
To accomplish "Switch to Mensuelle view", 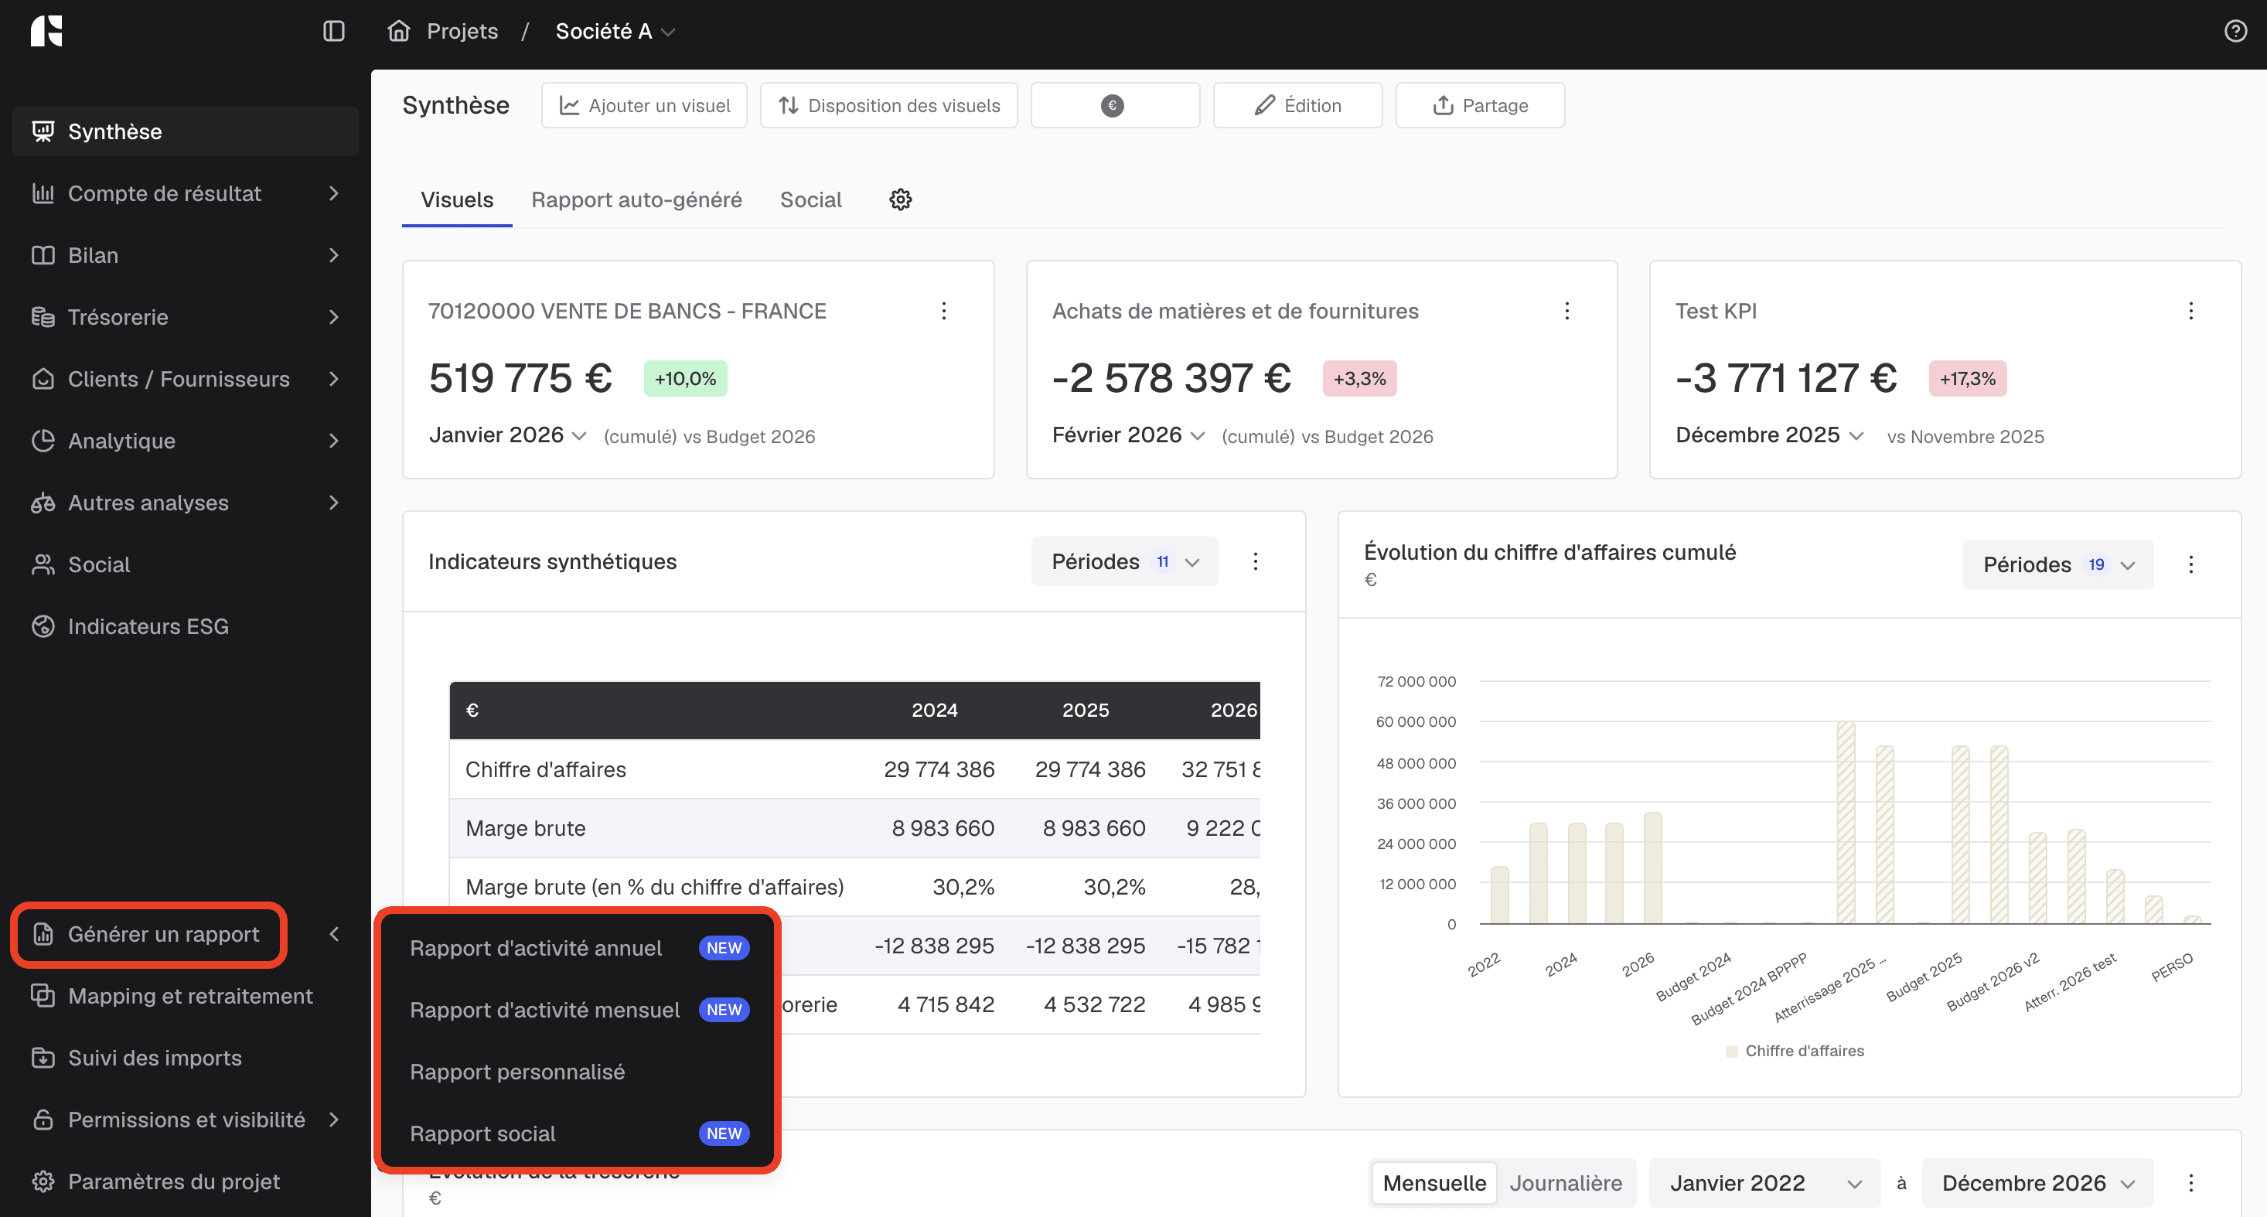I will 1433,1183.
